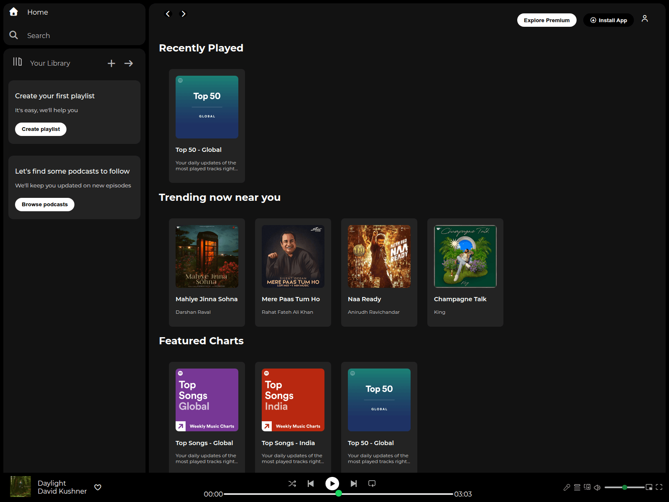Click Mahiye Jinna Sohna title text
Screen dimensions: 669x502
[x=207, y=299]
